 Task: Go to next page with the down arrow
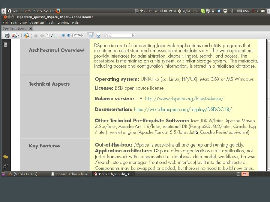click(42, 36)
